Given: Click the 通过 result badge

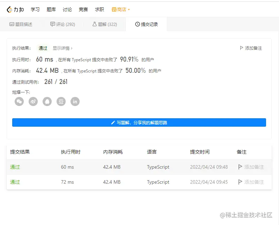Looking at the screenshot, I should [x=43, y=48].
